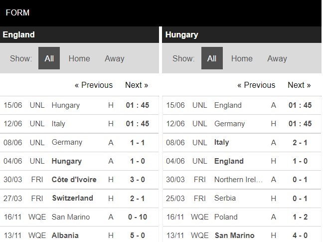This screenshot has width=323, height=242.
Task: Show Hungary's Away matches tab
Action: point(277,58)
